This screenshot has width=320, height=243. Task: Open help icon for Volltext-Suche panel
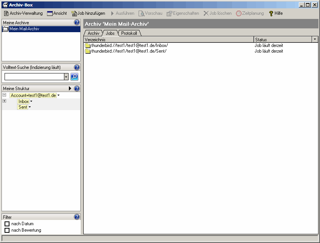coord(77,67)
